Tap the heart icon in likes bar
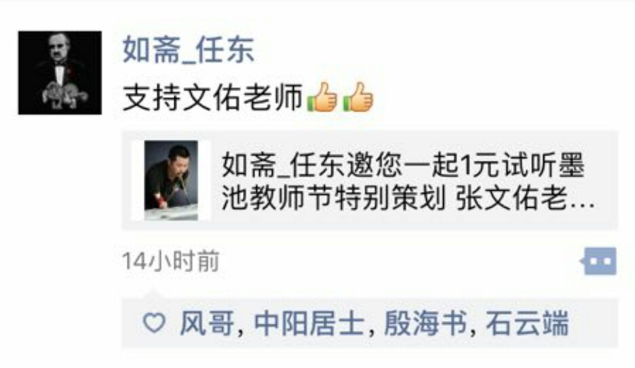635x368 pixels. [154, 323]
